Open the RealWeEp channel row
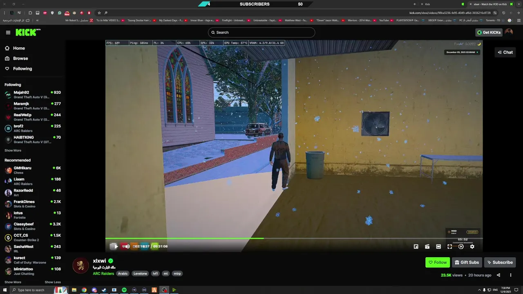Screen dimensions: 523x294 point(33,117)
